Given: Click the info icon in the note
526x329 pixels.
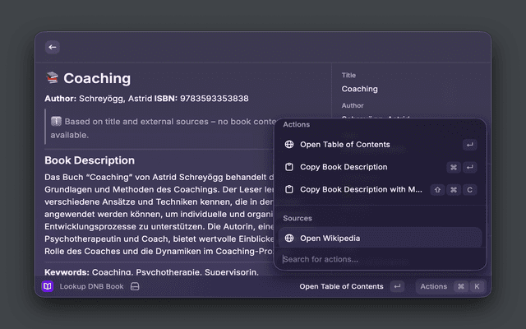Looking at the screenshot, I should [x=56, y=121].
